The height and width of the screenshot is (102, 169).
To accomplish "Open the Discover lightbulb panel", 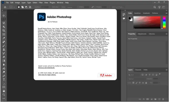I will 159,7.
